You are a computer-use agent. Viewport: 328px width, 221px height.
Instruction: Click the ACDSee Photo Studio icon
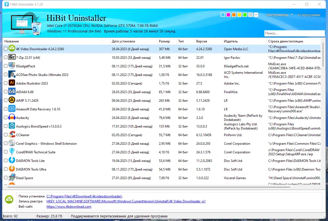(12, 74)
